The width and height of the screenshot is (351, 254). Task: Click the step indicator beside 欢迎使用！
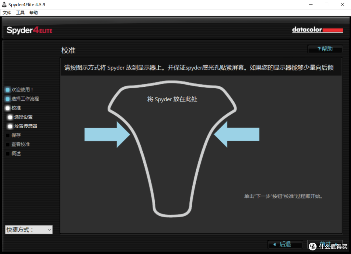(x=7, y=90)
